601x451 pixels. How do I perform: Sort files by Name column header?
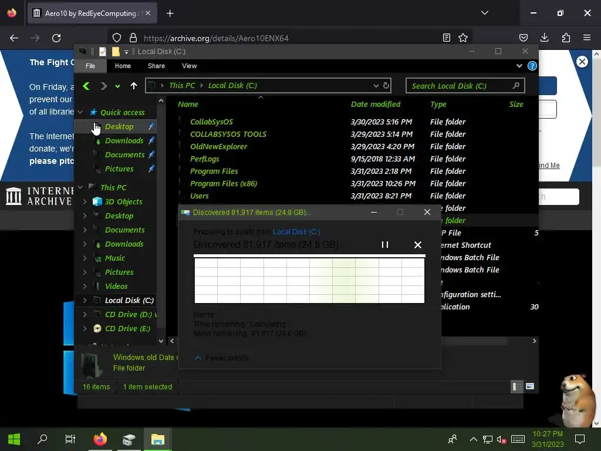(x=188, y=105)
